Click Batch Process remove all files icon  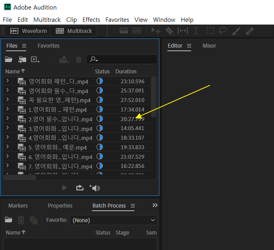(x=34, y=220)
